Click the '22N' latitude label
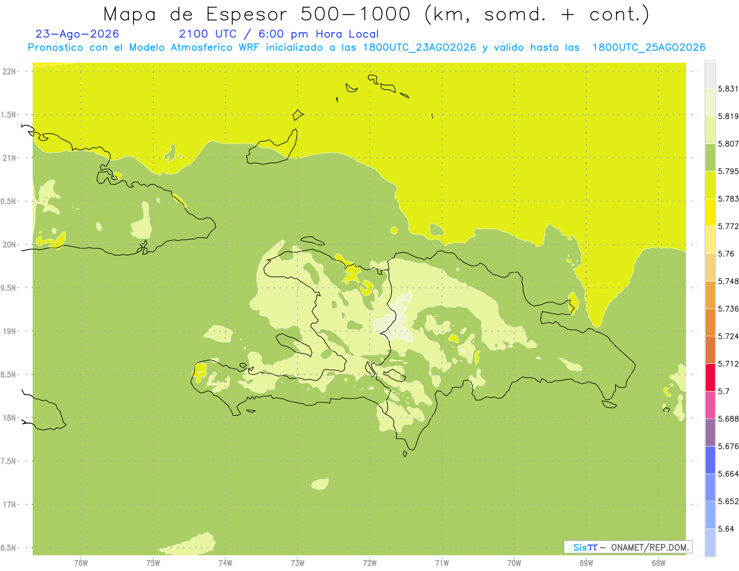739x571 pixels. coord(10,71)
